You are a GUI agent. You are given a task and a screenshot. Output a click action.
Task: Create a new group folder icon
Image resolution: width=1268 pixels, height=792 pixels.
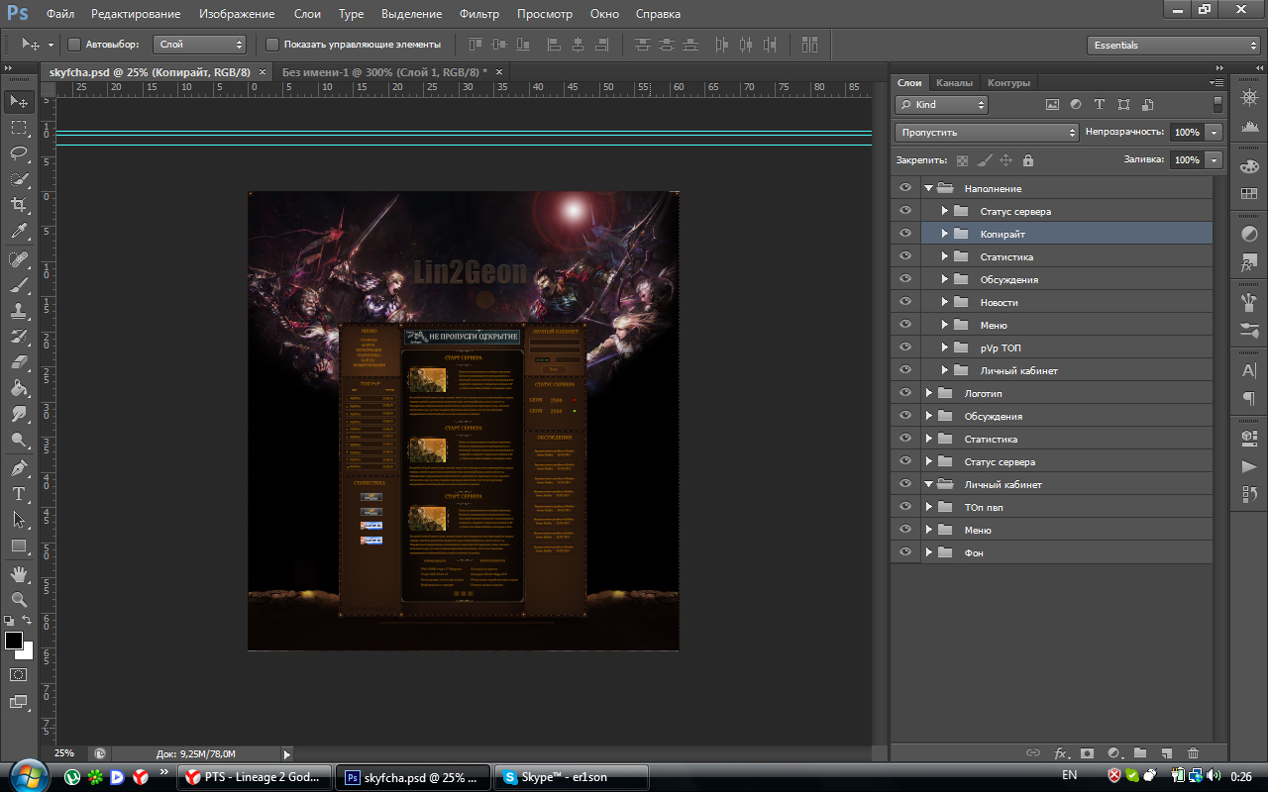(x=1139, y=753)
